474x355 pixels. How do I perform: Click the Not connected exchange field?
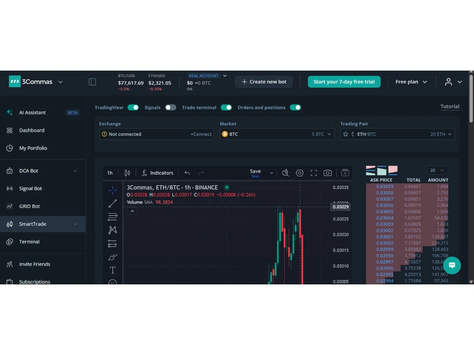pos(156,134)
